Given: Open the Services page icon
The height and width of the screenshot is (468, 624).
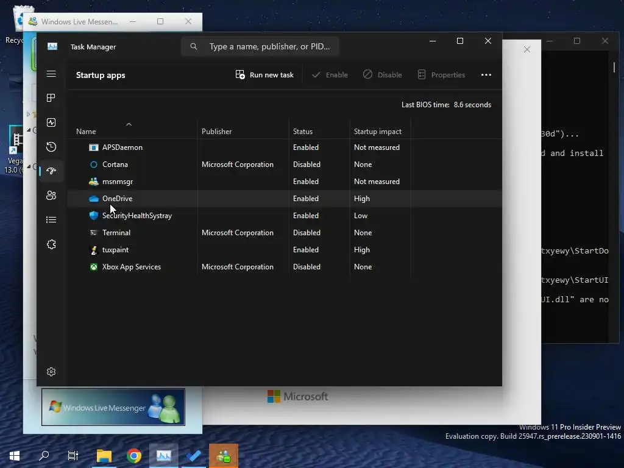Looking at the screenshot, I should pos(51,244).
